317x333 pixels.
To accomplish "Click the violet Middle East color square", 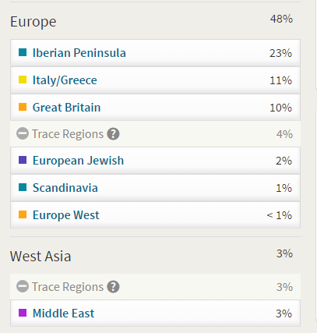I will 23,313.
